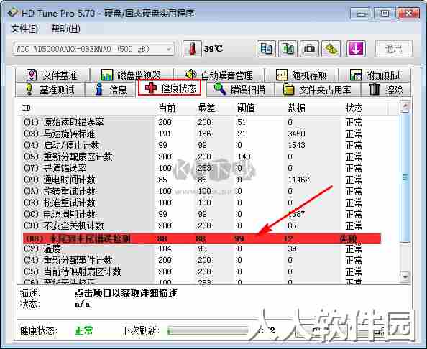Select the (0A) 旋转重试计数 row
This screenshot has height=349, width=427.
201,191
